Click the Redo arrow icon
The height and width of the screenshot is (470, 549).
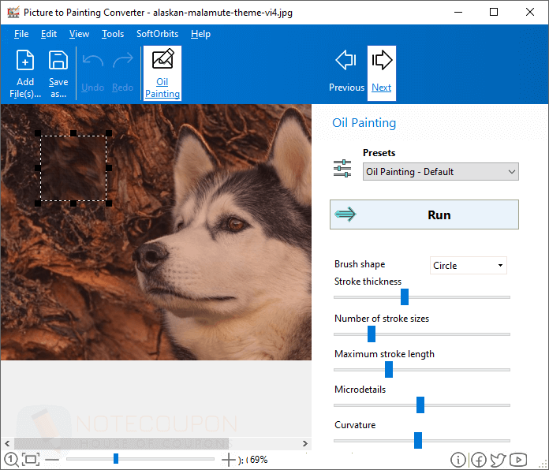(x=123, y=61)
